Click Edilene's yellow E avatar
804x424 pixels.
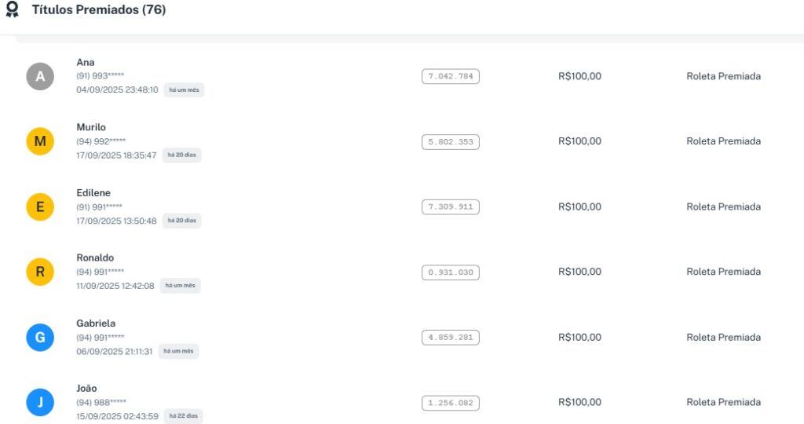40,207
